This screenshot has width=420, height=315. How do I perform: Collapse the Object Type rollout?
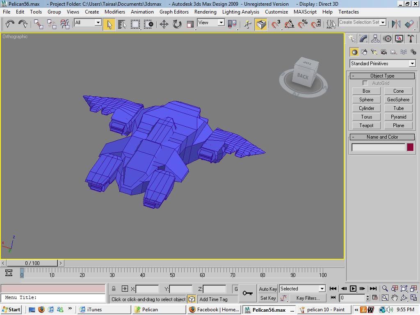tap(382, 76)
